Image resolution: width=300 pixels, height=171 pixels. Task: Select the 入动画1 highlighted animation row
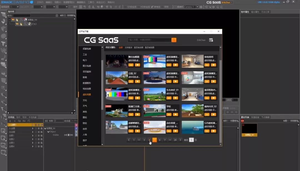click(25, 125)
